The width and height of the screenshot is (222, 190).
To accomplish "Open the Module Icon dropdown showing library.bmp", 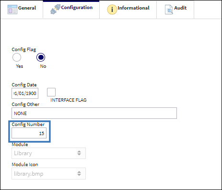I will (x=48, y=174).
